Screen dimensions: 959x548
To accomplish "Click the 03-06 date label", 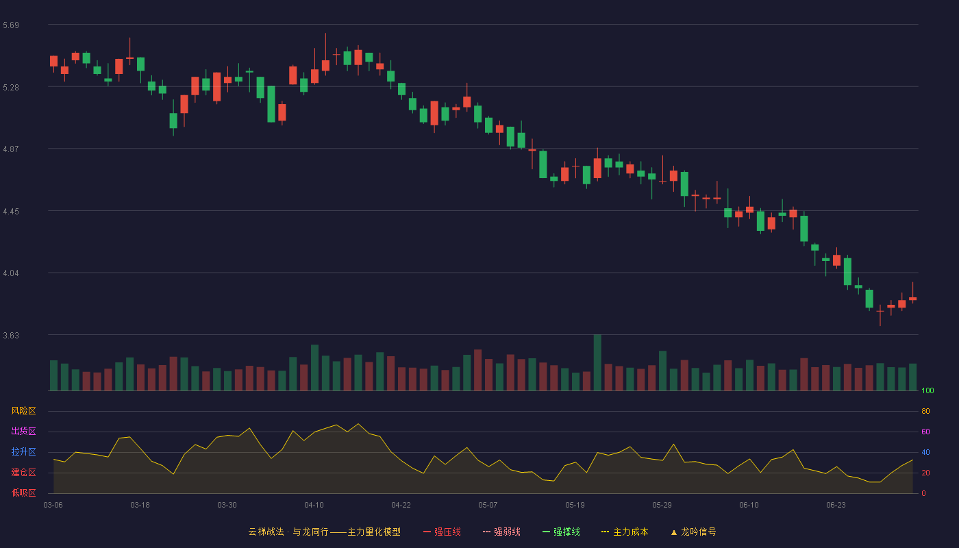I will tap(53, 505).
